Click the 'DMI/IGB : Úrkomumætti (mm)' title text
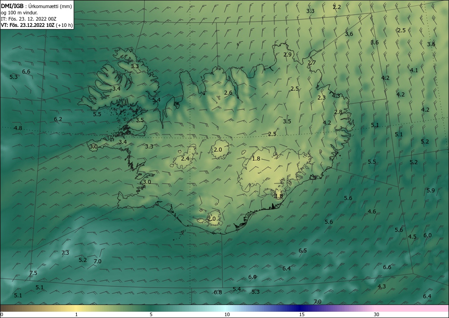The image size is (449, 318). click(36, 6)
